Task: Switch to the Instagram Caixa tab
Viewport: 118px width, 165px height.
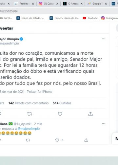Action: [x=47, y=4]
